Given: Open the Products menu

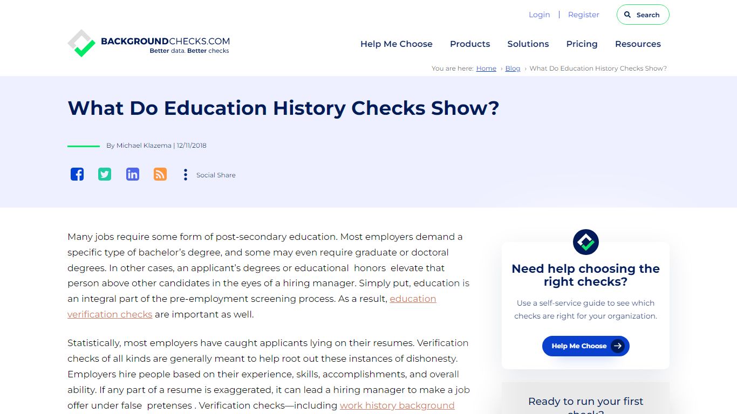Looking at the screenshot, I should 470,44.
